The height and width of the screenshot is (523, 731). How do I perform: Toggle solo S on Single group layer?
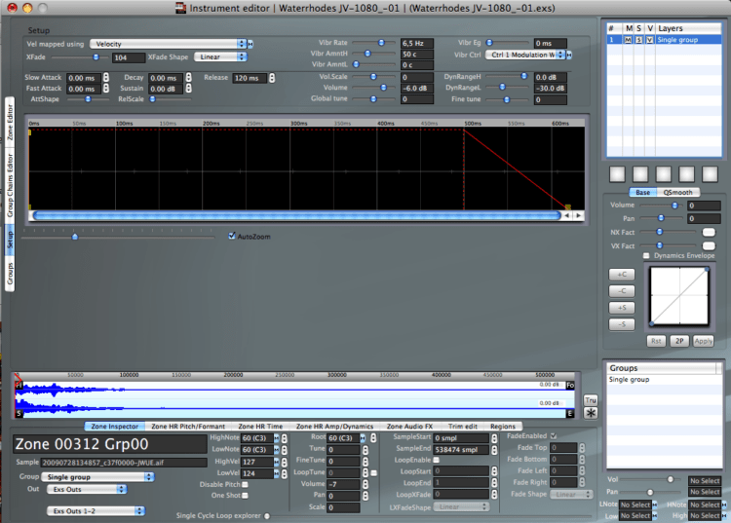[639, 40]
